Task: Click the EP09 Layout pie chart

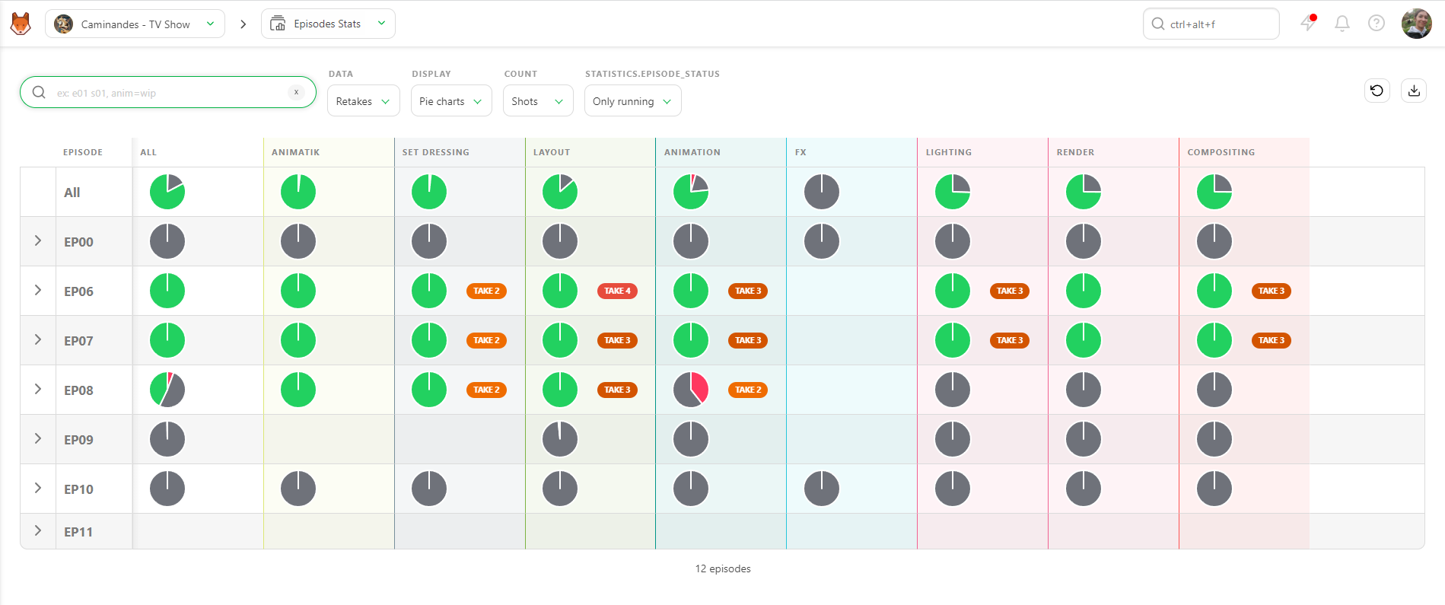Action: tap(560, 439)
